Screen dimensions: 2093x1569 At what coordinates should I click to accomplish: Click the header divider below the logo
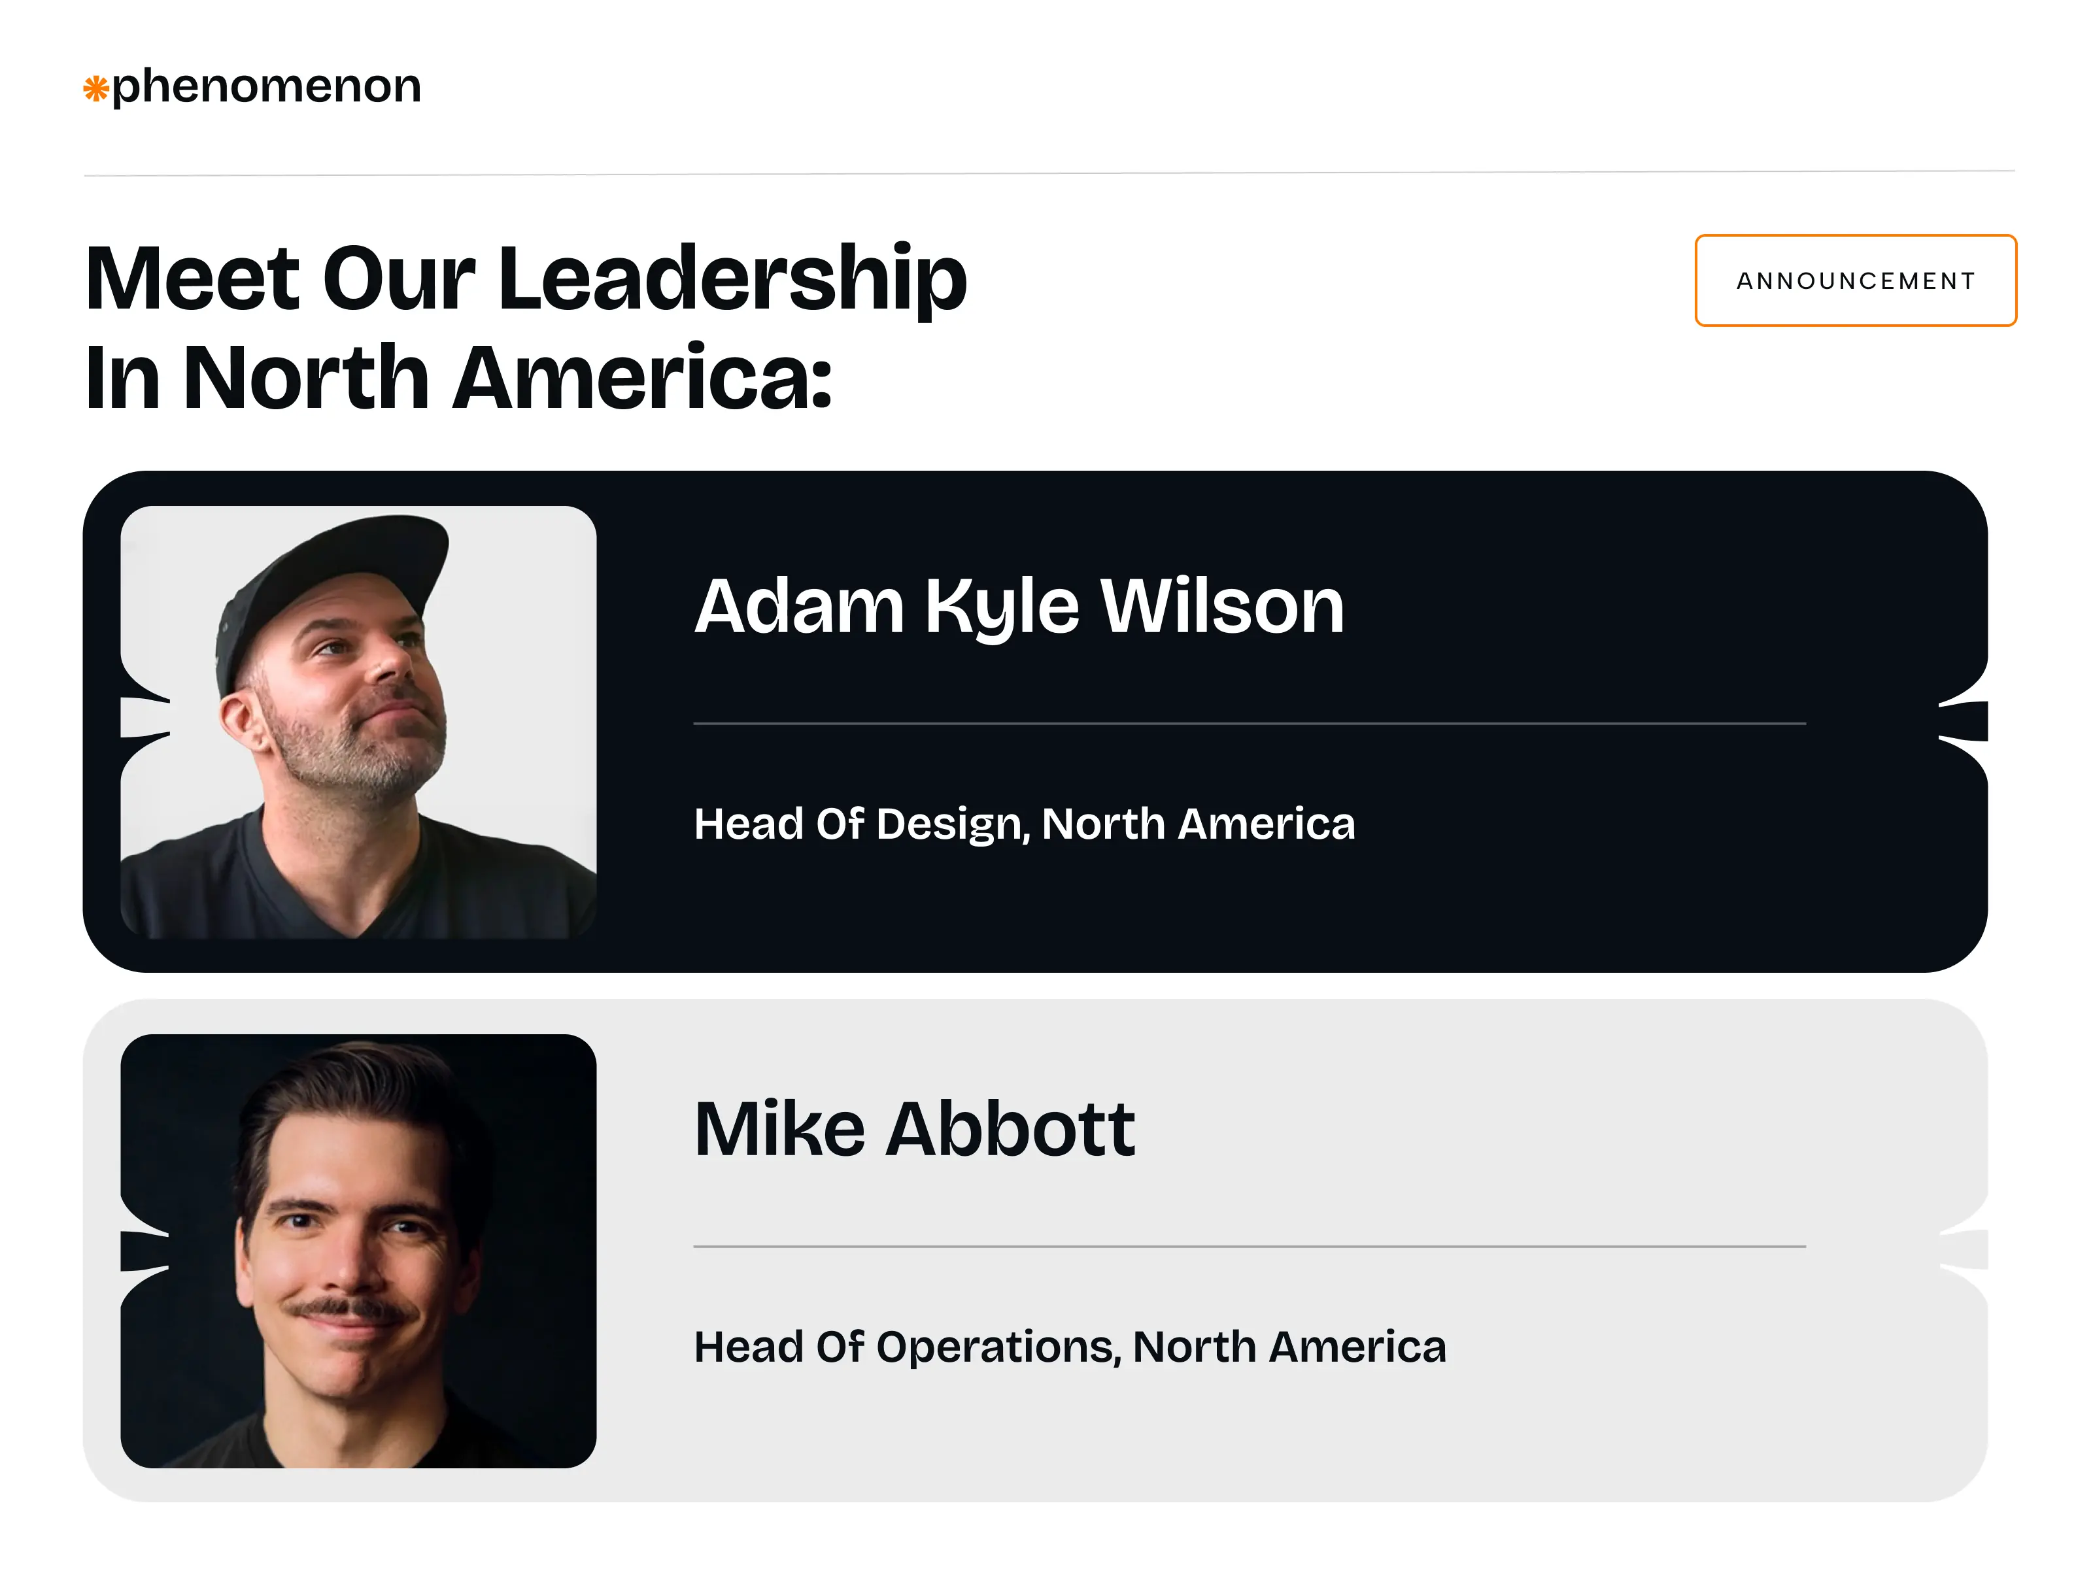pos(1048,173)
